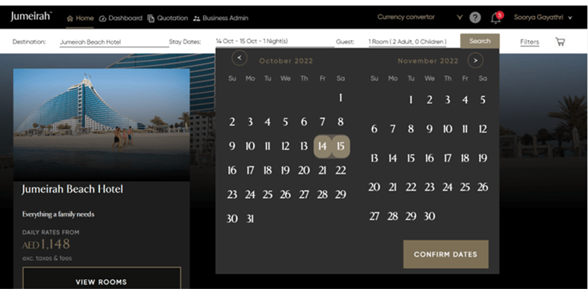
Task: Go to previous month arrow
Action: 239,58
